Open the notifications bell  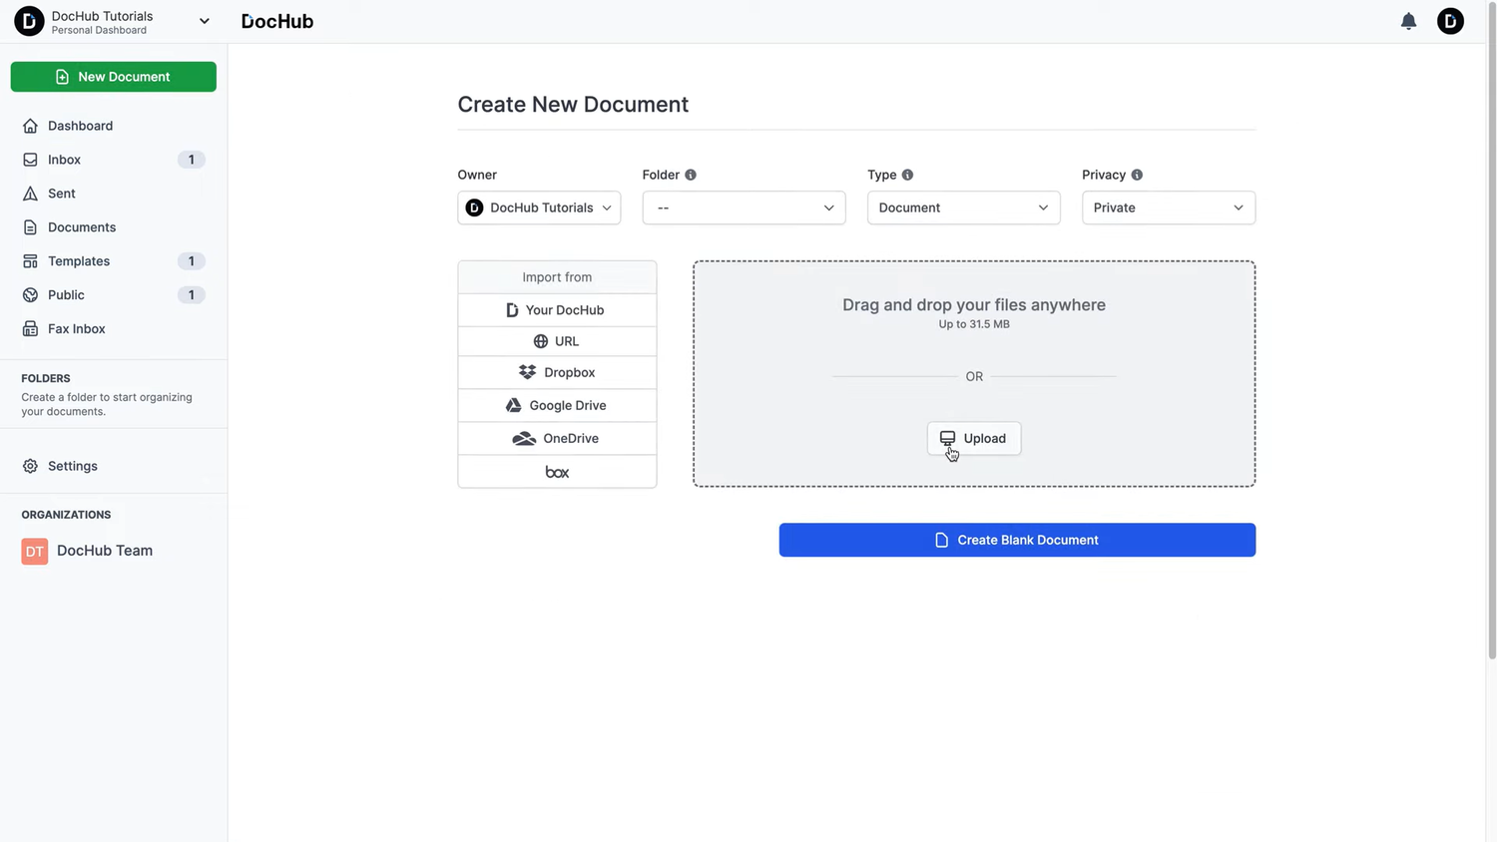pyautogui.click(x=1408, y=21)
